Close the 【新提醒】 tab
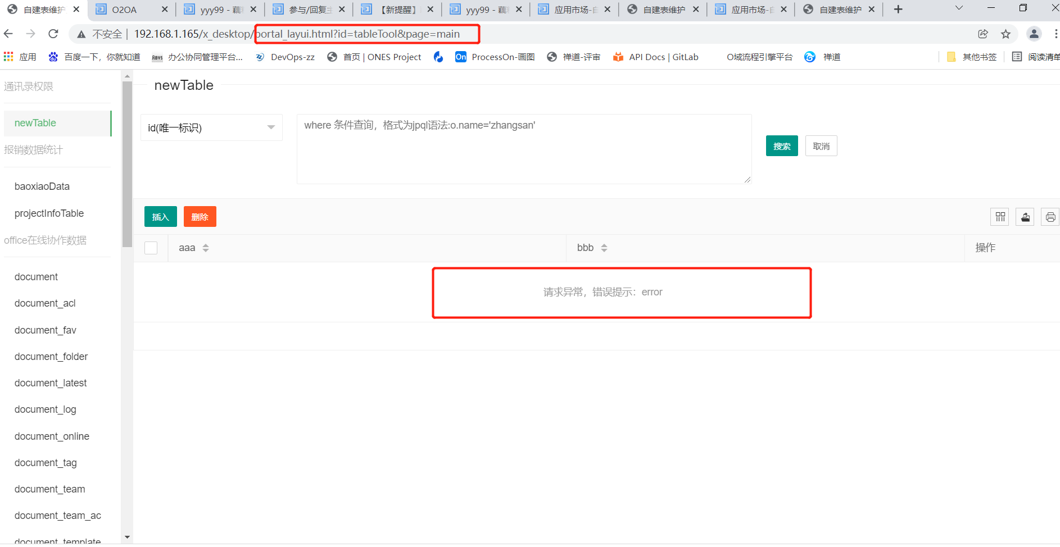 (x=431, y=10)
